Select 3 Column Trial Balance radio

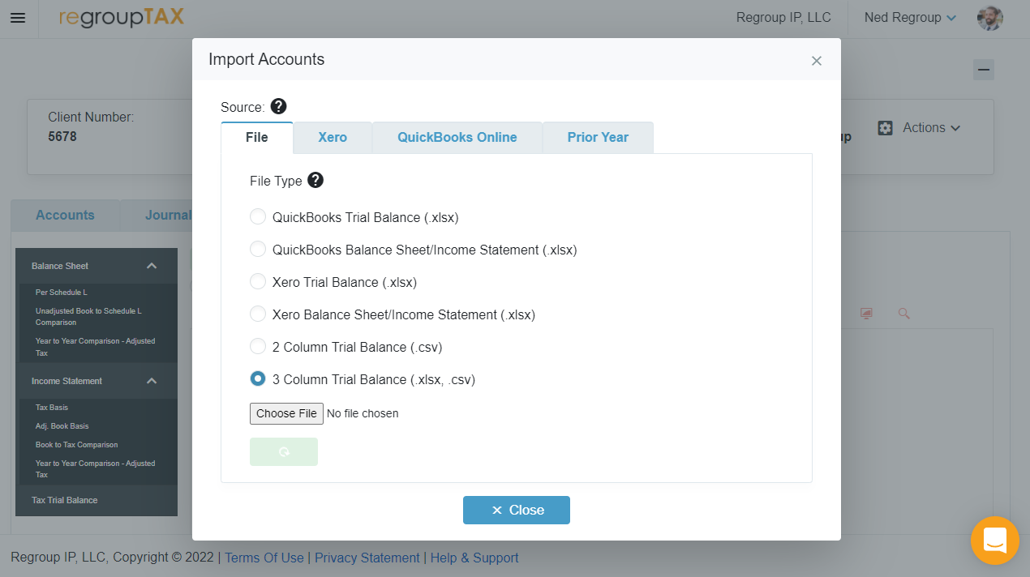258,379
